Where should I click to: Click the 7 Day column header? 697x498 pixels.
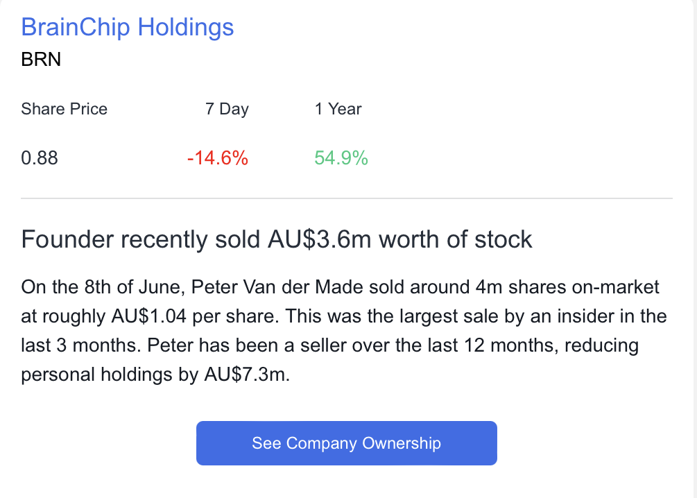[x=227, y=109]
